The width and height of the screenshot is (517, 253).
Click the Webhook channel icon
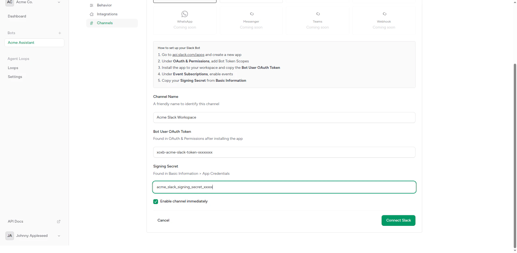[384, 14]
